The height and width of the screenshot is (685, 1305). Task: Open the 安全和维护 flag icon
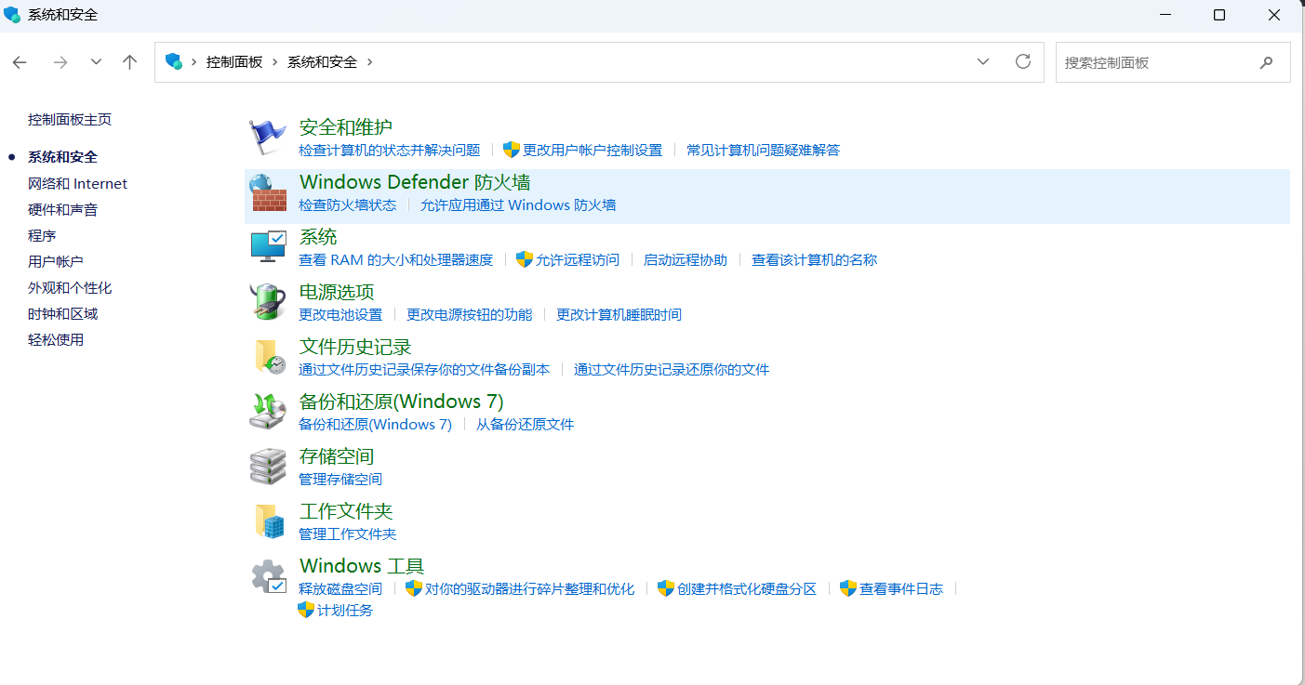coord(268,138)
